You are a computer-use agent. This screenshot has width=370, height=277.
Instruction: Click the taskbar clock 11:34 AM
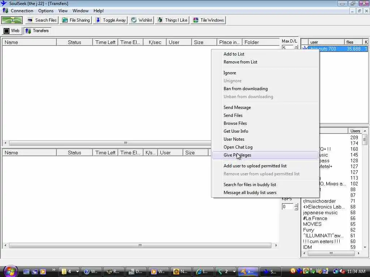point(356,272)
